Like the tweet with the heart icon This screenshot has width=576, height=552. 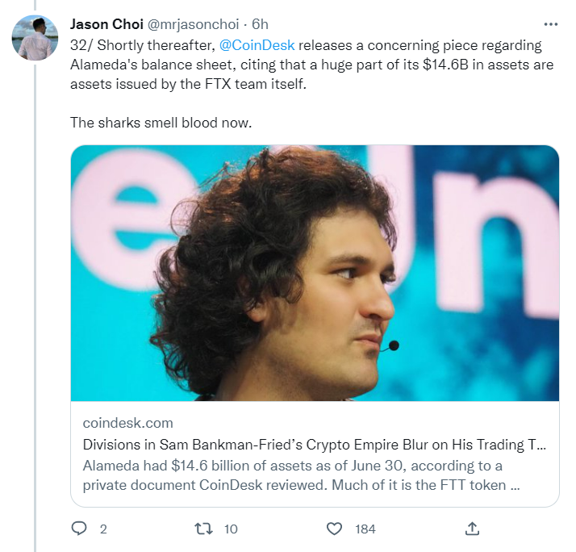tap(335, 529)
